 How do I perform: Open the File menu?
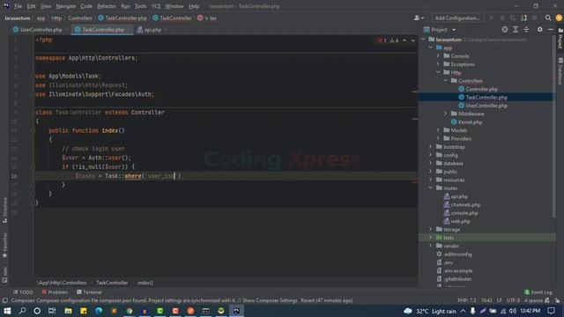coord(18,6)
